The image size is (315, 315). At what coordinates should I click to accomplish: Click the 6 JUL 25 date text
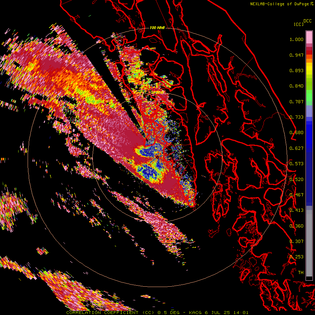pyautogui.click(x=217, y=313)
